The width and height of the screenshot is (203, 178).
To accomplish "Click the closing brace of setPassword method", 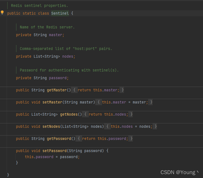I will pos(17,163).
